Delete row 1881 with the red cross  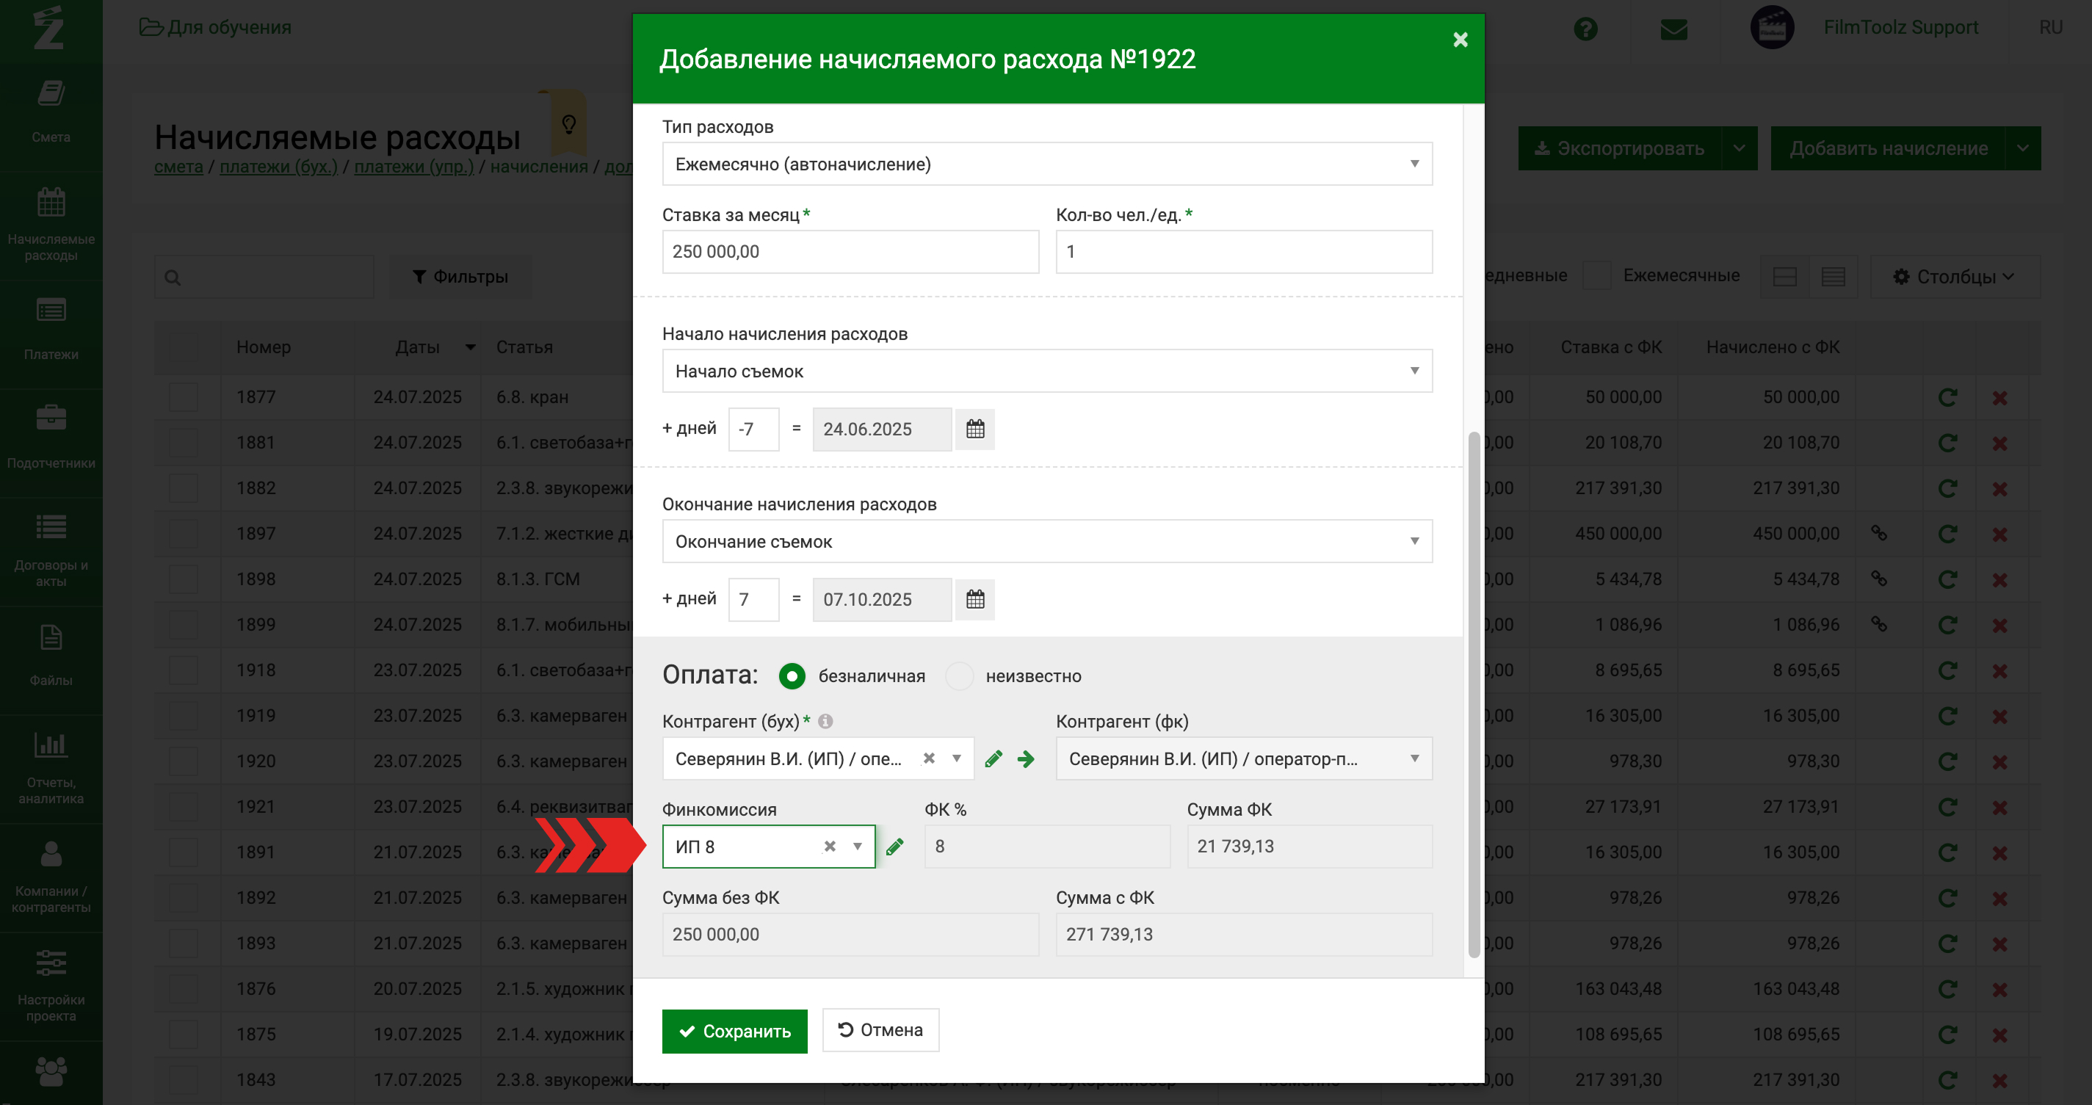tap(1999, 443)
